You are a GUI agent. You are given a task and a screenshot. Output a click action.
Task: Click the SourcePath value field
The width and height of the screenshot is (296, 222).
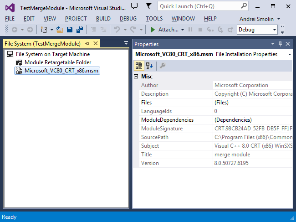253,137
